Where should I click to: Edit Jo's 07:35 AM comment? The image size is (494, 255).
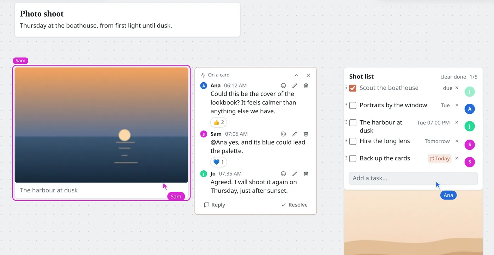point(295,174)
